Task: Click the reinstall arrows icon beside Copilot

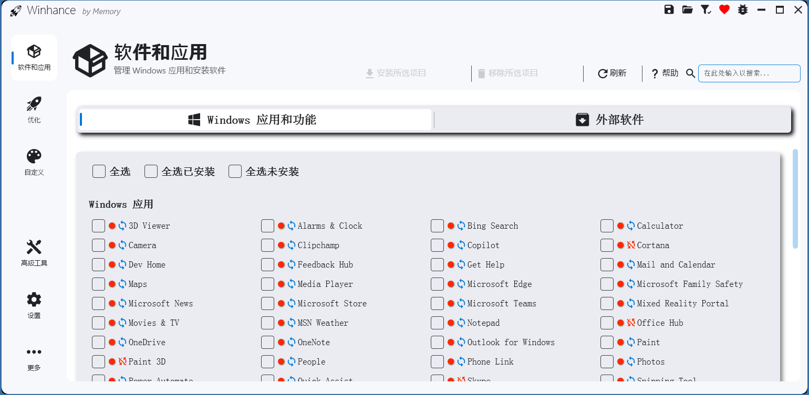Action: click(x=461, y=245)
